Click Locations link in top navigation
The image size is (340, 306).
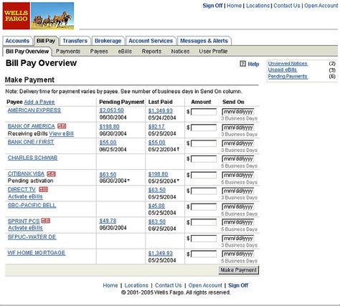258,6
